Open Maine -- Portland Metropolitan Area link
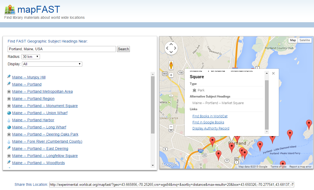The height and width of the screenshot is (190, 314). (42, 91)
